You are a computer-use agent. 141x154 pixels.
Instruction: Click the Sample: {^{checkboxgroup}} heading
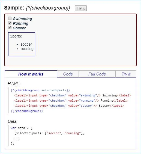pyautogui.click(x=37, y=8)
